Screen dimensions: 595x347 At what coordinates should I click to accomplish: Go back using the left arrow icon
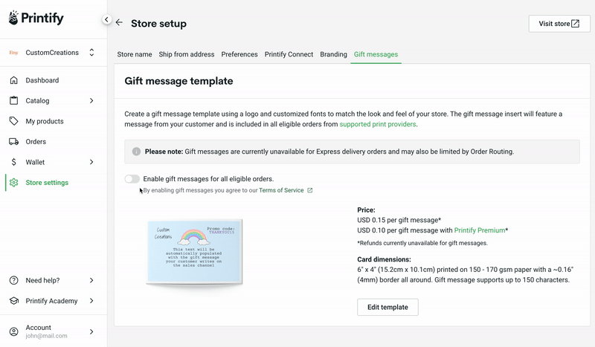[x=119, y=22]
